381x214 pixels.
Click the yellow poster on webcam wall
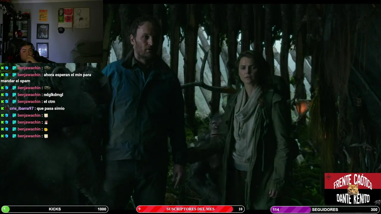tap(43, 15)
